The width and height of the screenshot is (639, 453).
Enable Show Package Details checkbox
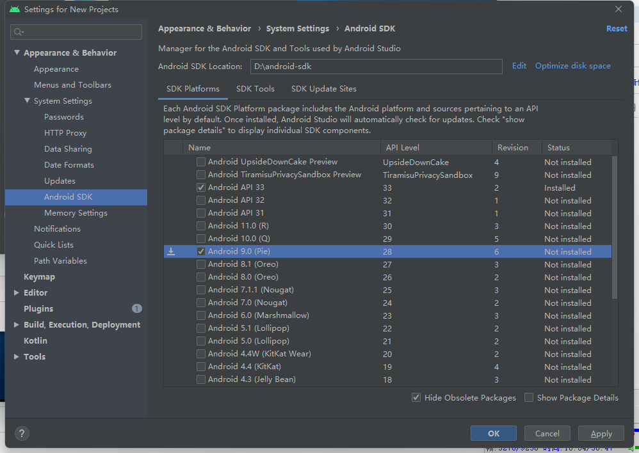coord(529,397)
